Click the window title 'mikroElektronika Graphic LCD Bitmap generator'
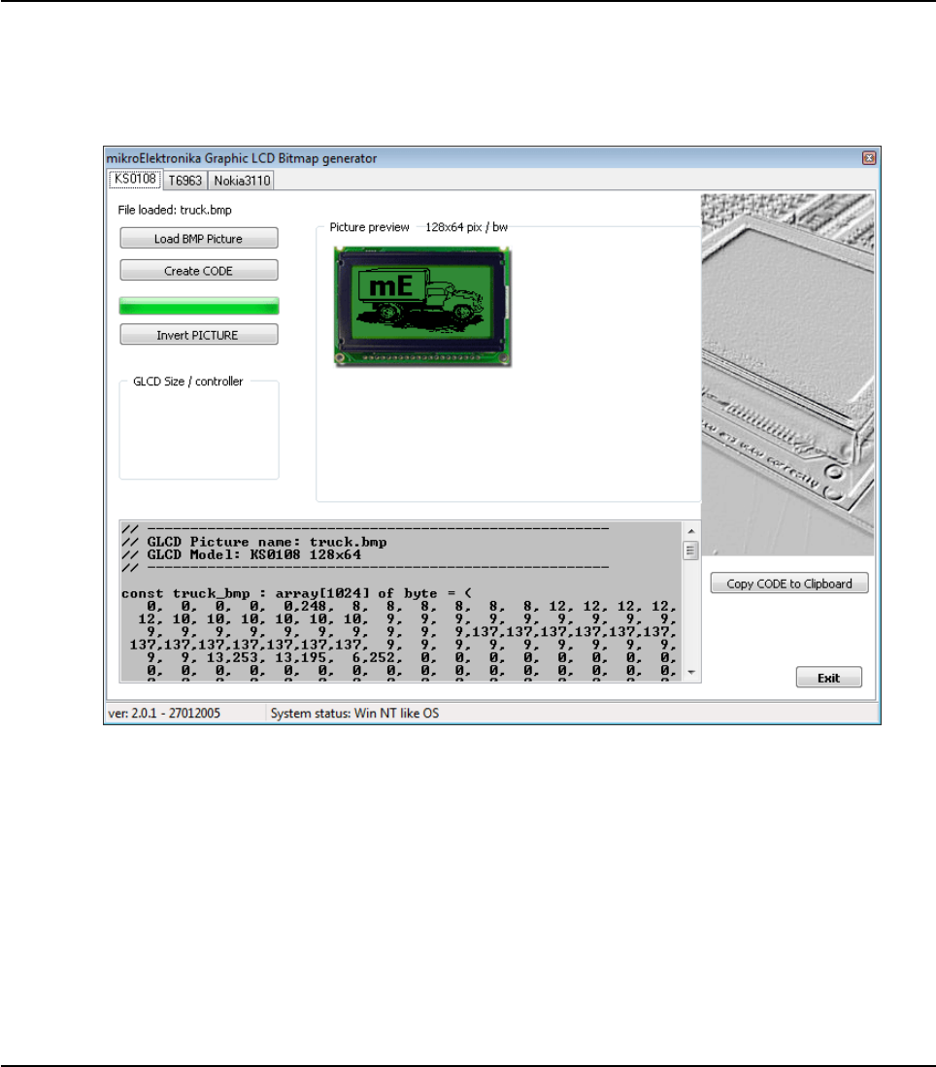 point(242,158)
